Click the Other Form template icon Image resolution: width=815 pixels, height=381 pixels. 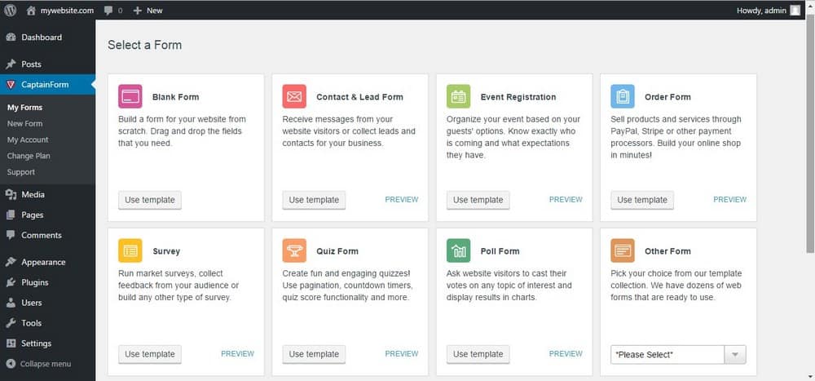pyautogui.click(x=623, y=250)
